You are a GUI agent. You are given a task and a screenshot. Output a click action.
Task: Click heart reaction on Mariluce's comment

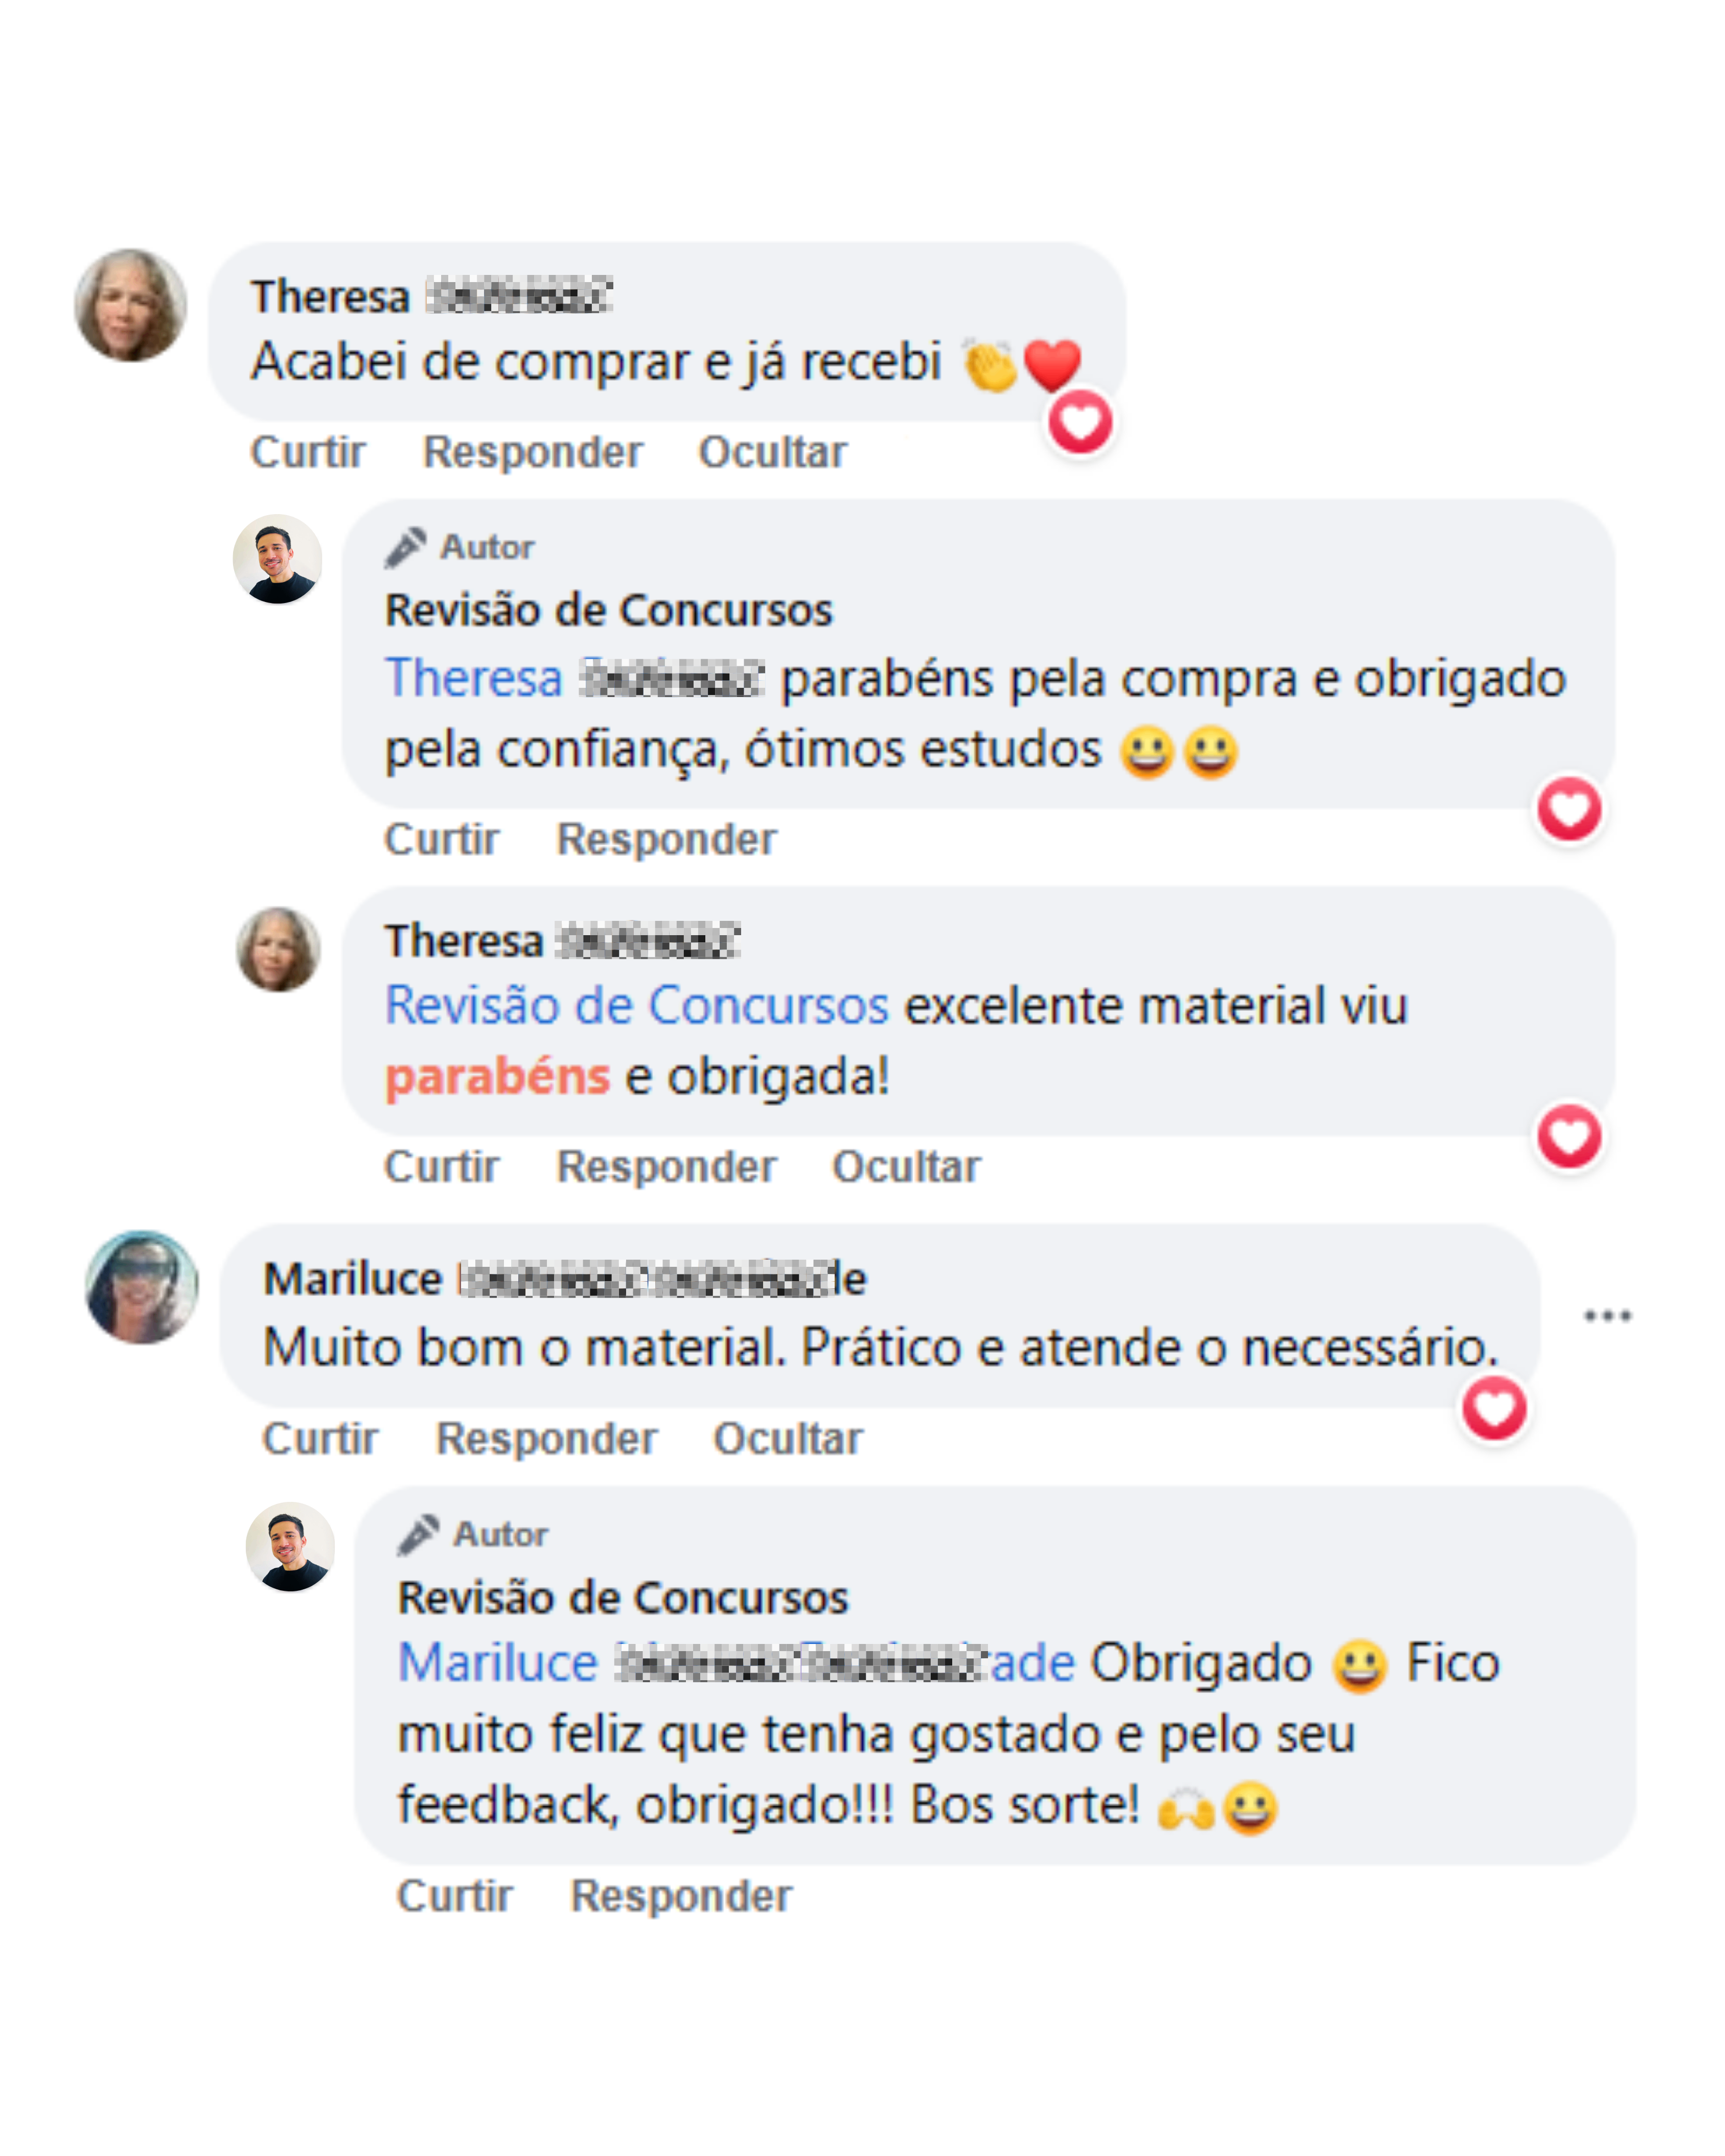coord(1494,1409)
